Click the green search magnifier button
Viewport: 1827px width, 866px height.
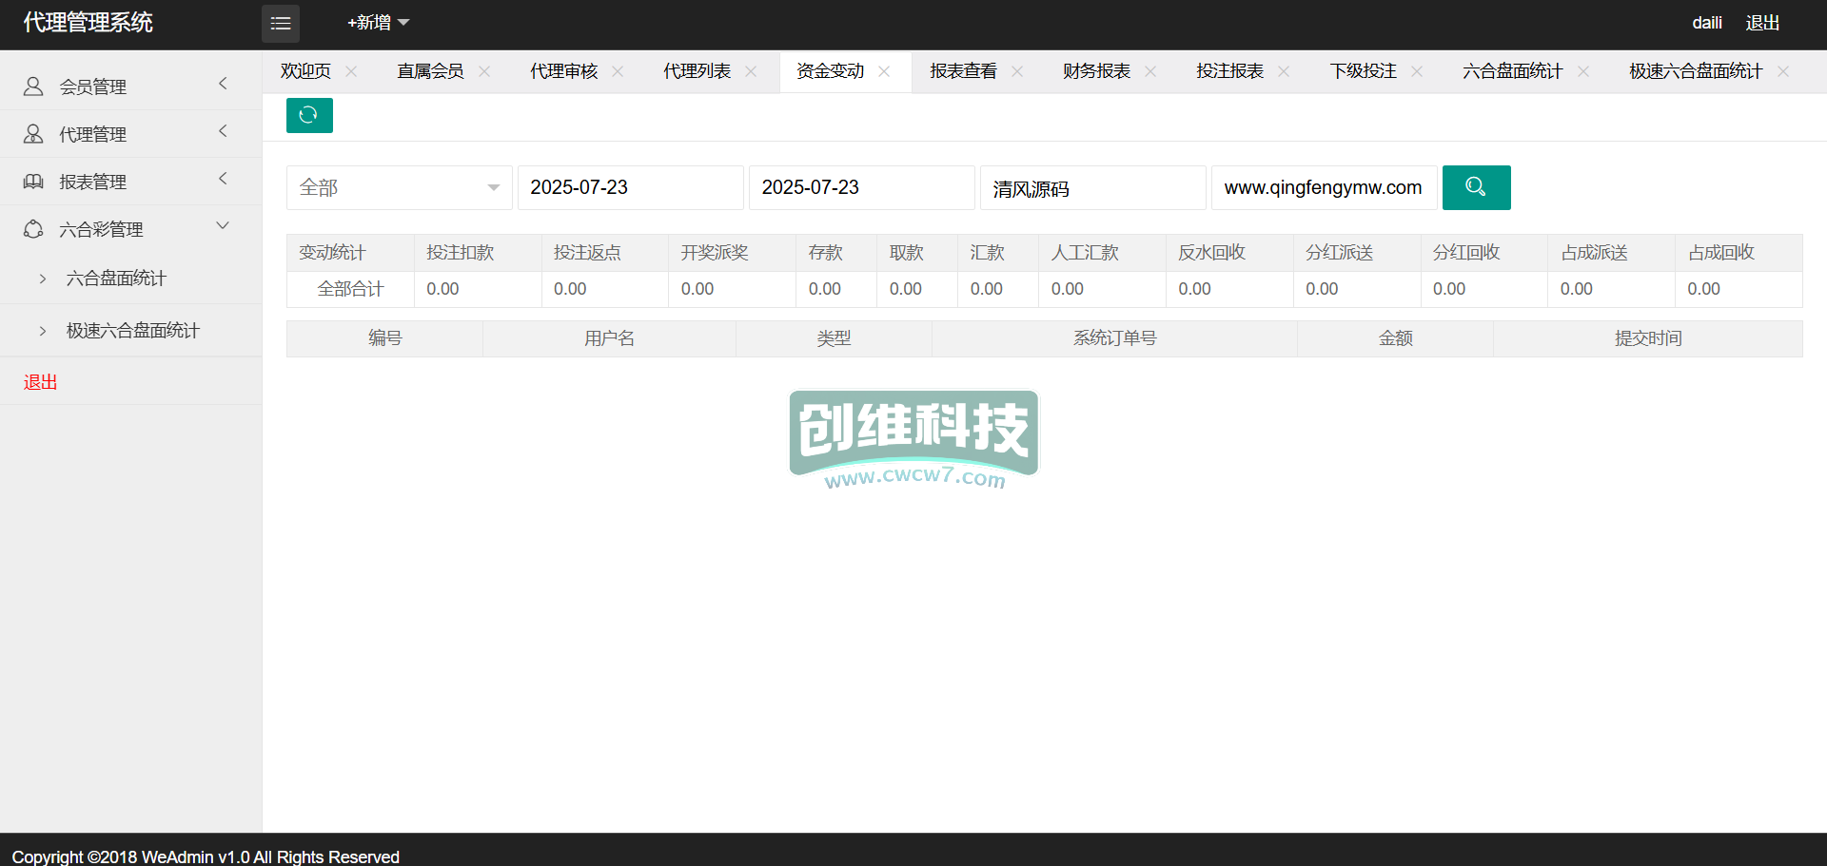(1476, 187)
